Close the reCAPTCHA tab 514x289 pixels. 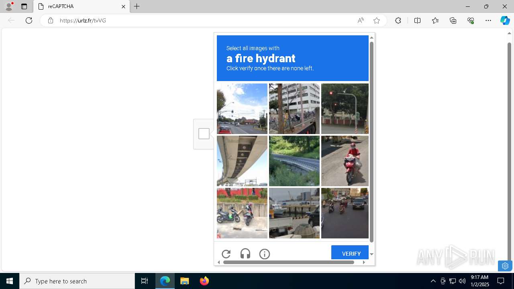click(123, 6)
